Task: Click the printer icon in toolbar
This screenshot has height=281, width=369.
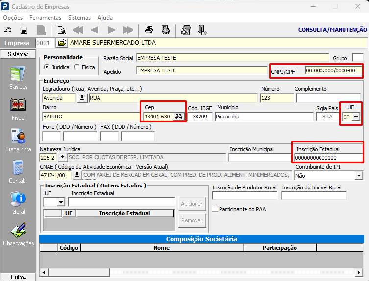Action: click(149, 30)
